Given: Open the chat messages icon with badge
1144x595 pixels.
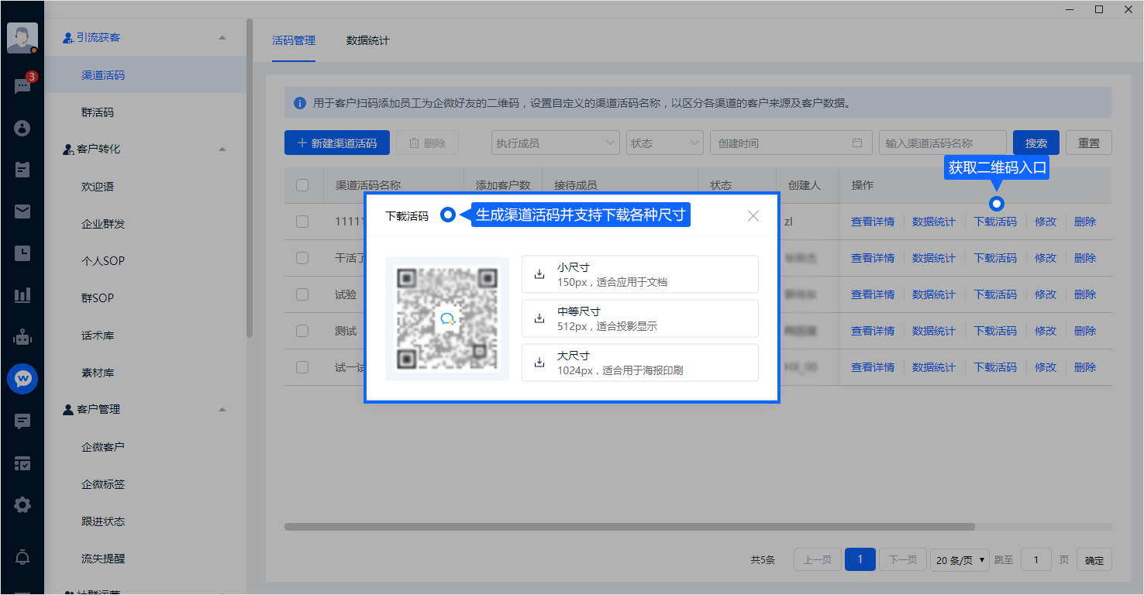Looking at the screenshot, I should pos(22,86).
